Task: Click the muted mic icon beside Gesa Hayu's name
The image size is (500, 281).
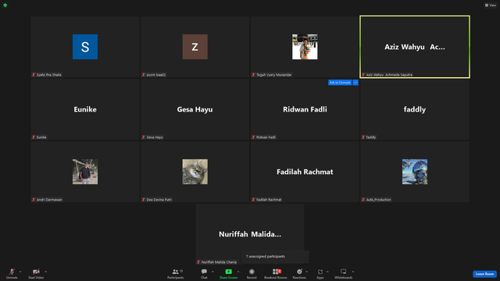Action: pyautogui.click(x=144, y=137)
